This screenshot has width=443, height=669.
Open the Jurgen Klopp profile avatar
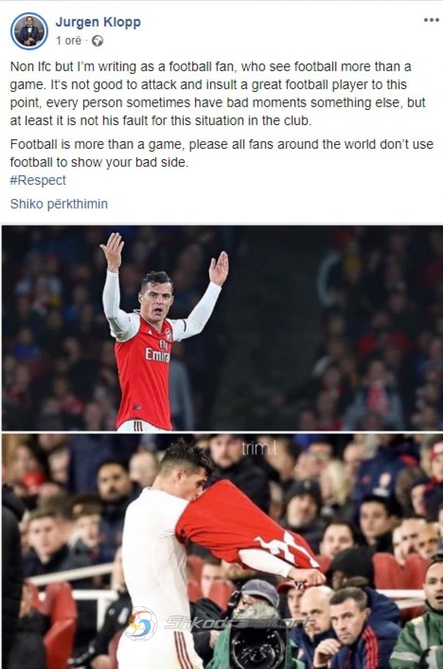coord(29,32)
